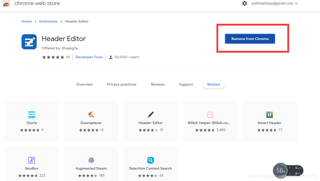
Task: Open the NooBox extension icon
Action: coord(32,160)
